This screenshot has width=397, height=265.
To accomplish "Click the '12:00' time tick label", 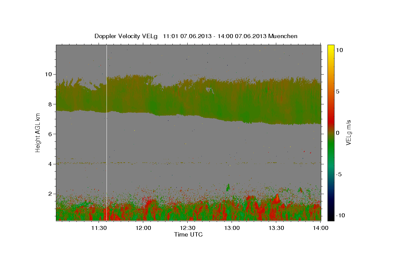I will tap(143, 228).
